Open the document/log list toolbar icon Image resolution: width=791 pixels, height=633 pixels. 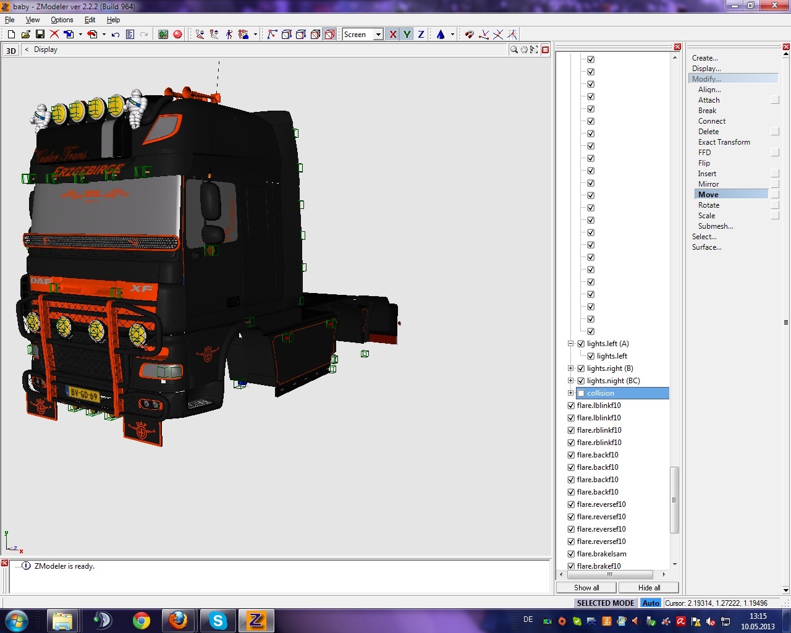(x=130, y=35)
